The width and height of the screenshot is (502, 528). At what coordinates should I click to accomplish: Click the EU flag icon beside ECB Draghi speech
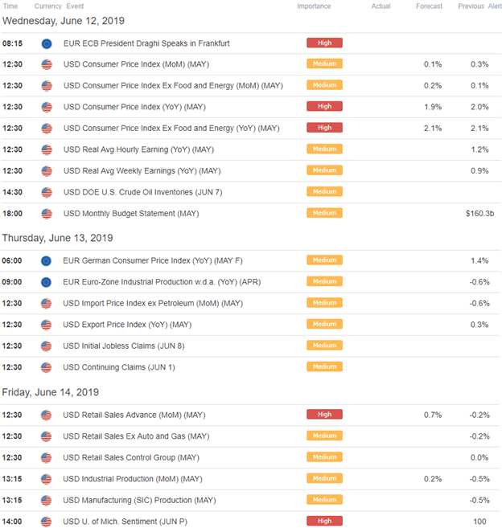(x=47, y=43)
